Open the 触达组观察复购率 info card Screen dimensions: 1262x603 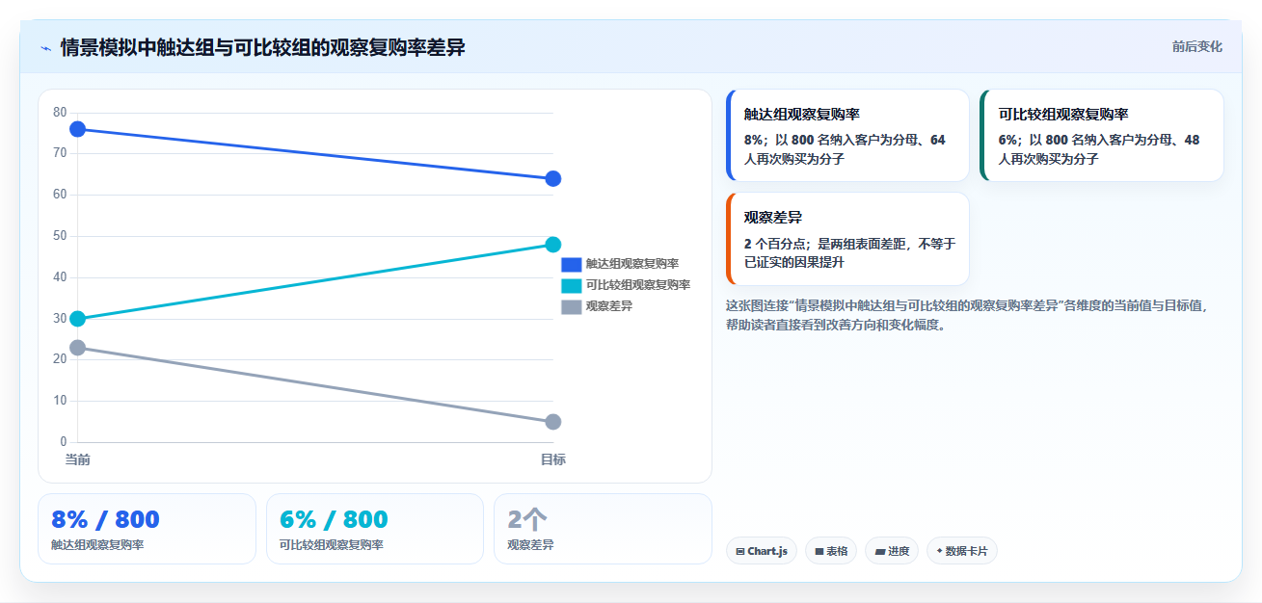tap(847, 136)
